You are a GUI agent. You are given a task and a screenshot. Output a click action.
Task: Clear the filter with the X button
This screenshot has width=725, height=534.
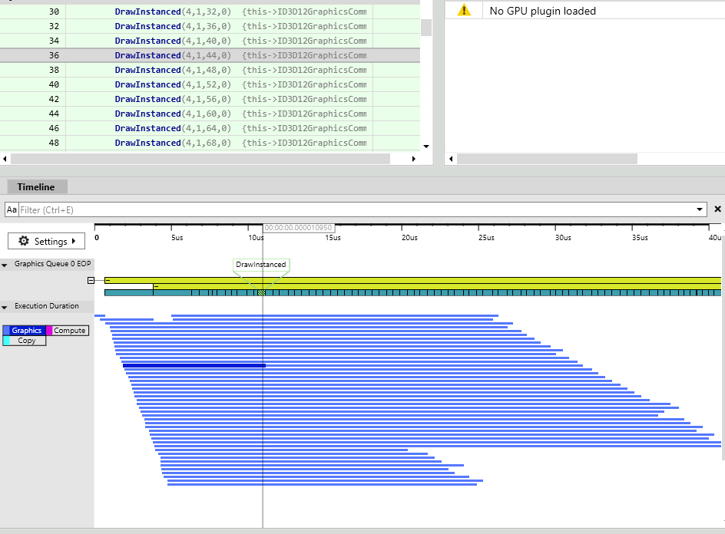tap(717, 209)
